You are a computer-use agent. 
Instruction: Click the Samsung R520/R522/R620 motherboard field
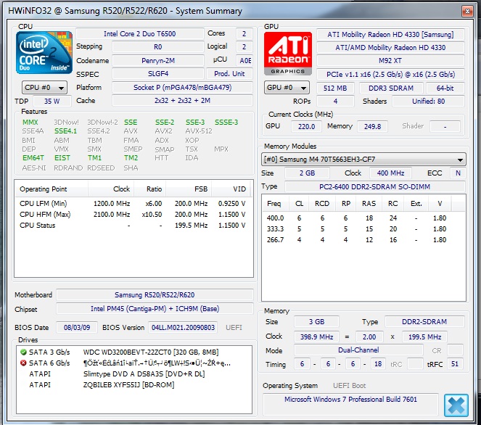[x=155, y=295]
